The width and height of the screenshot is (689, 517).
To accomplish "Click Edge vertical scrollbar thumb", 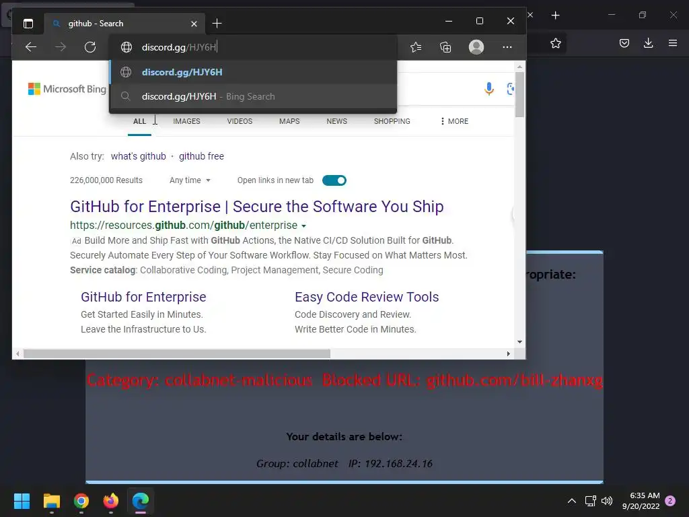I will tap(520, 94).
